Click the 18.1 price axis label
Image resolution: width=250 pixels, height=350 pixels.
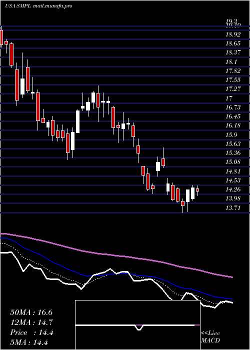232,61
